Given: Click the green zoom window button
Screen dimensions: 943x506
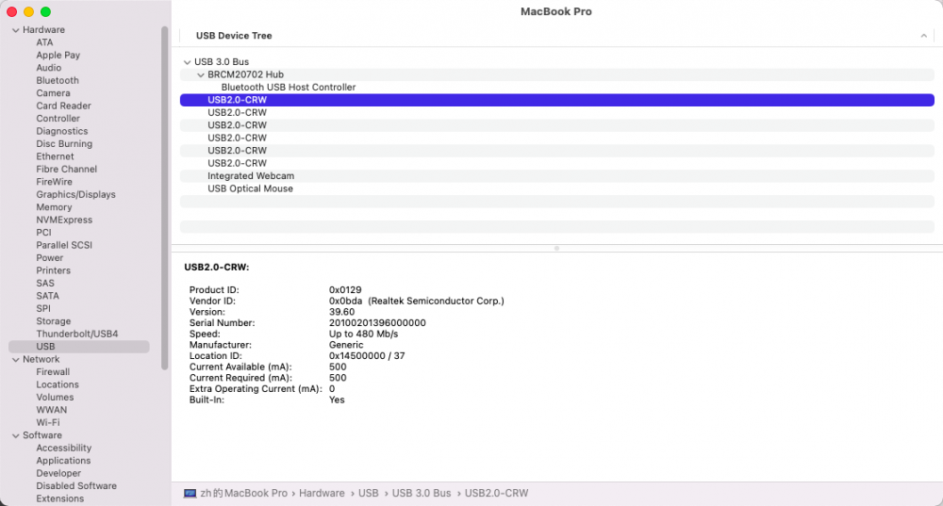Looking at the screenshot, I should 45,11.
